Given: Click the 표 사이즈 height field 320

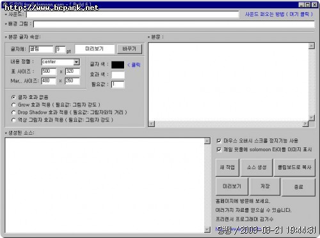Looking at the screenshot, I should [72, 71].
